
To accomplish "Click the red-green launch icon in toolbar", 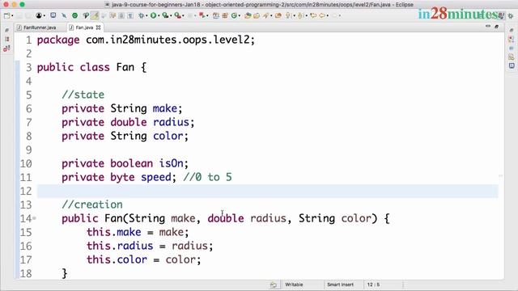I will point(202,15).
